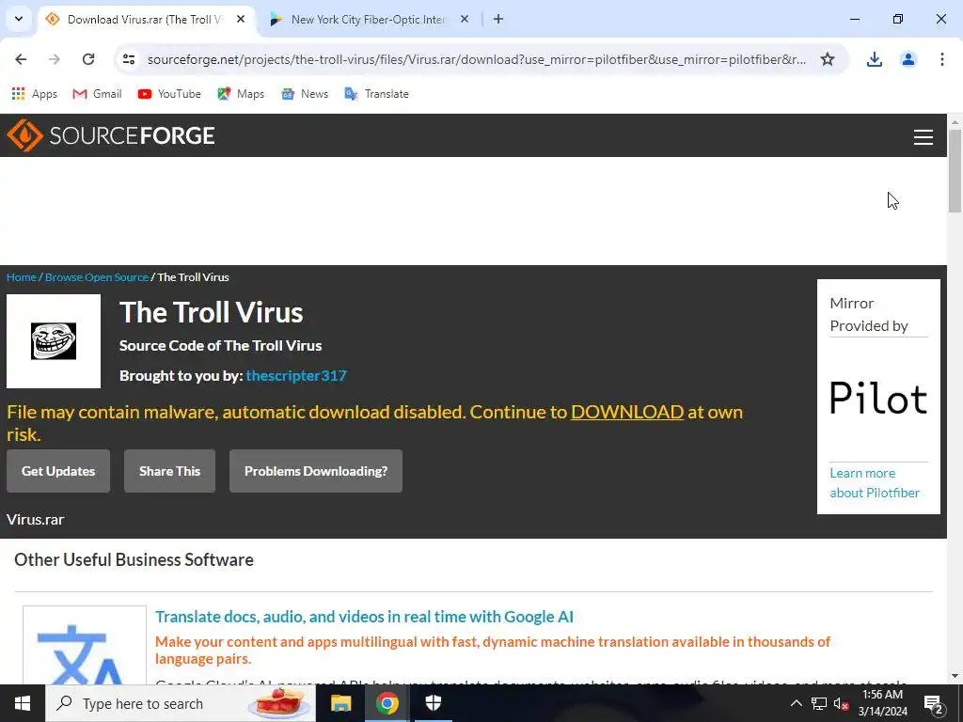
Task: Click the SourceForge logo
Action: pyautogui.click(x=111, y=135)
